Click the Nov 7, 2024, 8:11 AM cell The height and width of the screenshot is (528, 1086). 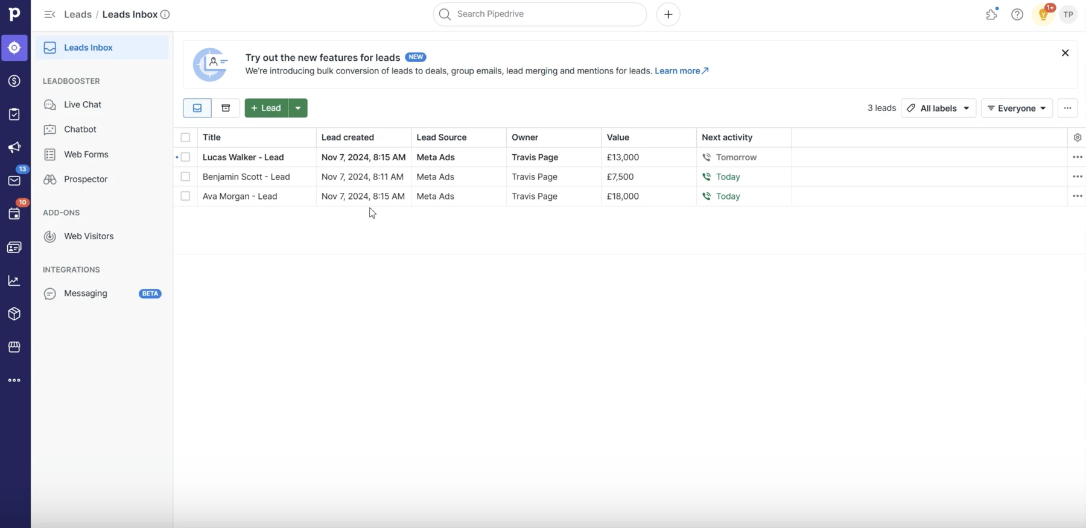(363, 177)
